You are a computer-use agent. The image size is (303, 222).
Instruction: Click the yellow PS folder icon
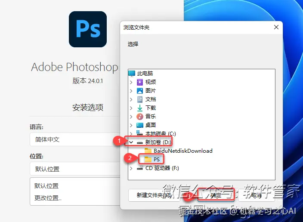tap(148, 159)
